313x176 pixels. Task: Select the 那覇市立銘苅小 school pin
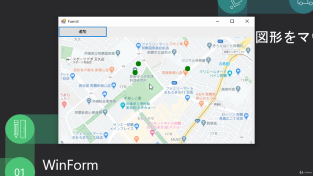coord(174,52)
